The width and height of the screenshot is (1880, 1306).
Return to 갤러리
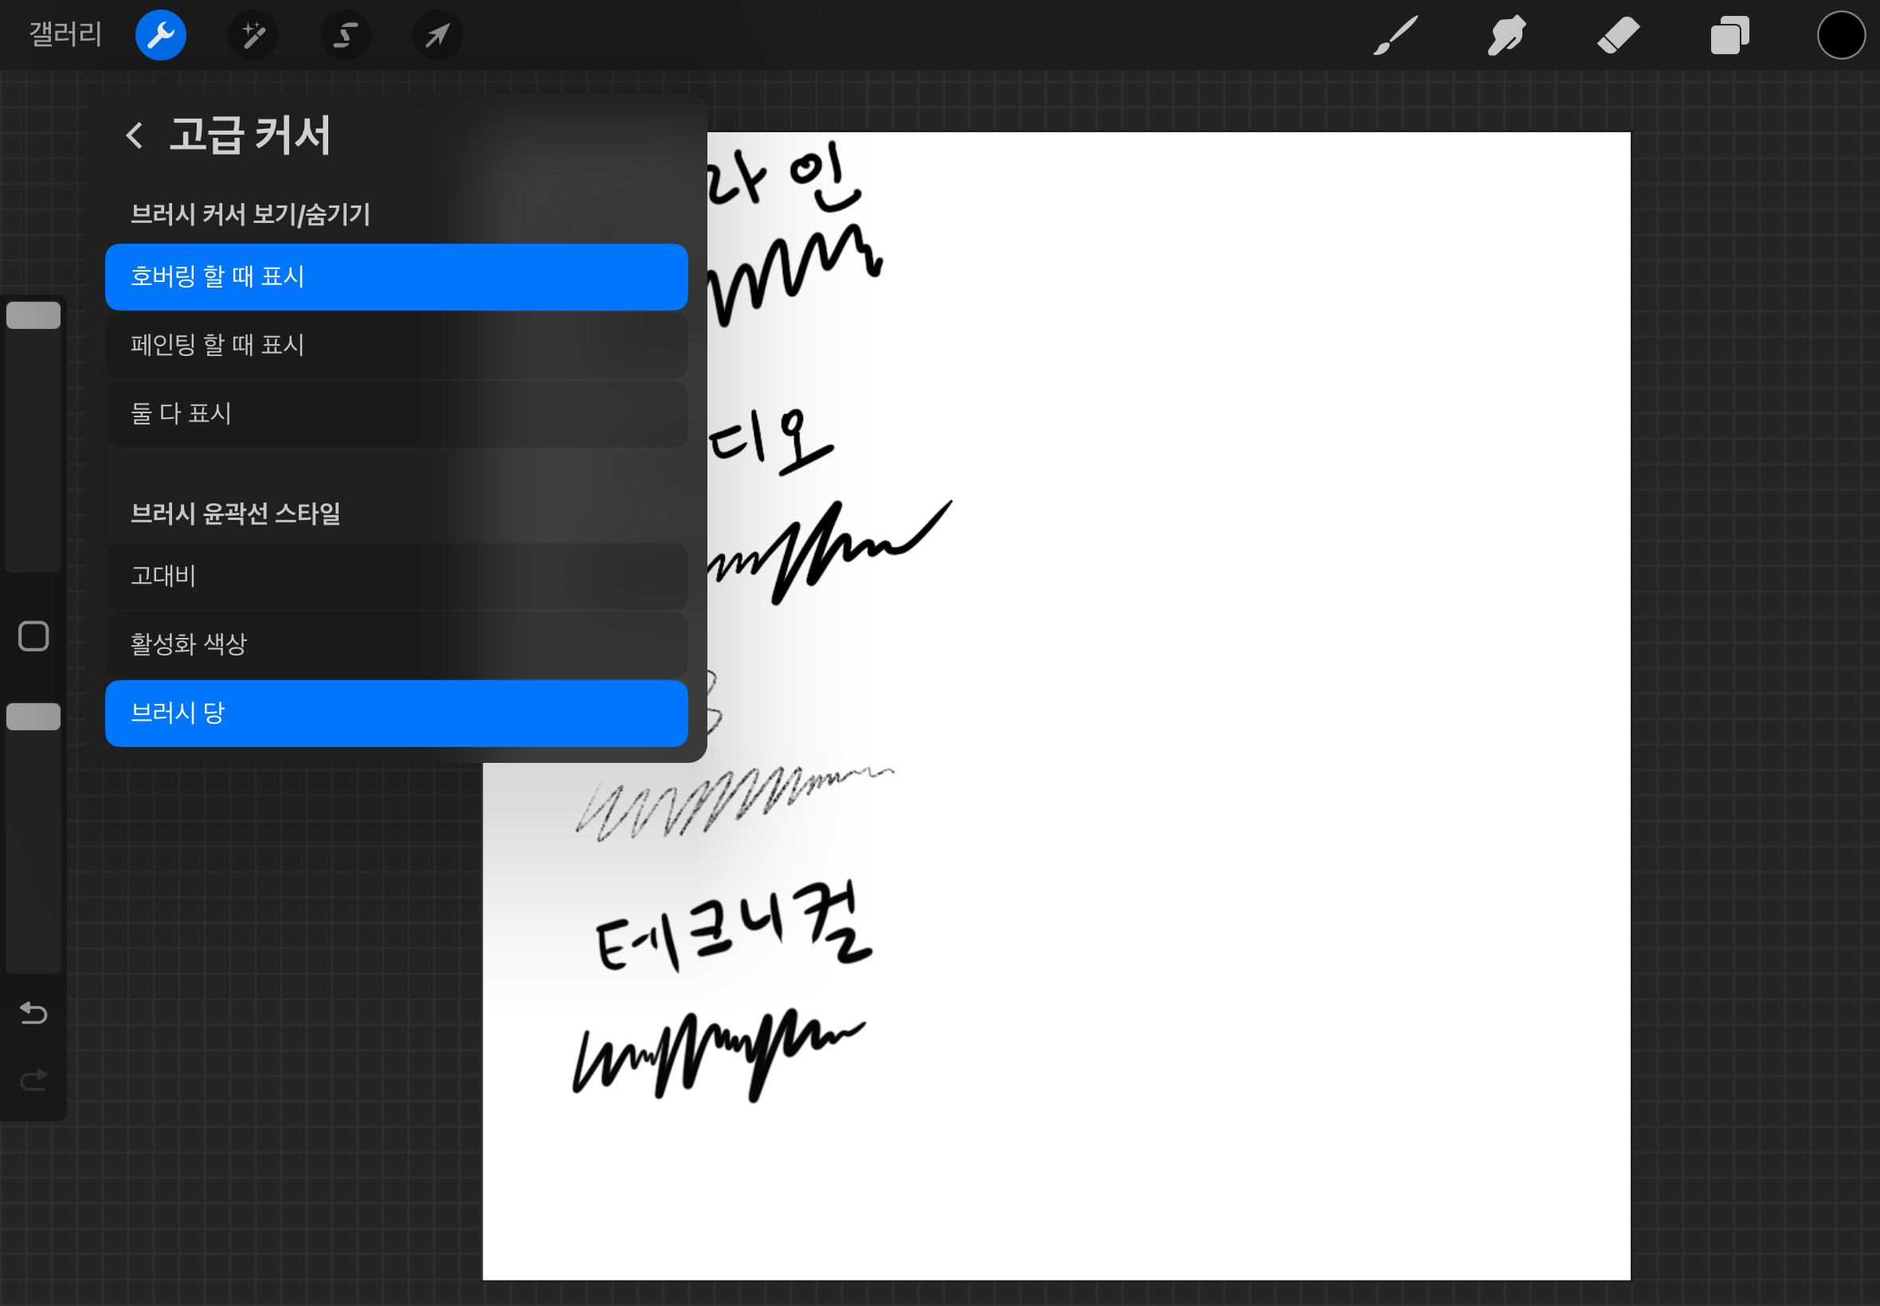click(65, 35)
